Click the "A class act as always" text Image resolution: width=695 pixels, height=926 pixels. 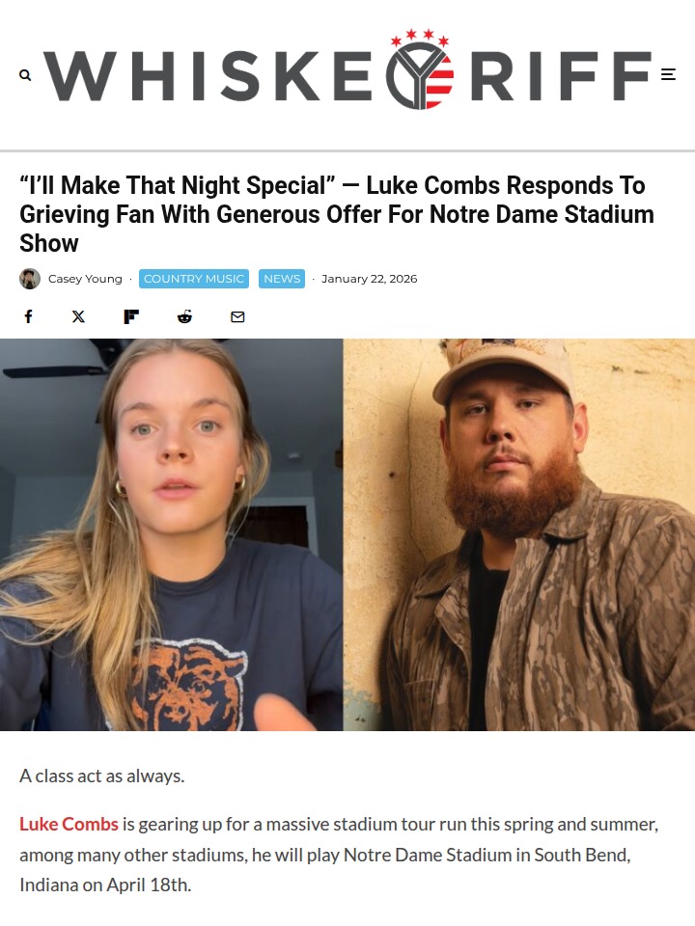102,776
